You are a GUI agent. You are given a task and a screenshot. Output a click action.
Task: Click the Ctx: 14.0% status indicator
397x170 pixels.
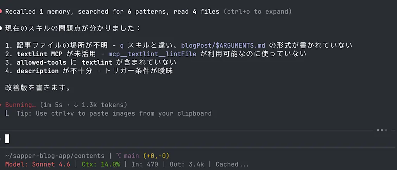[x=101, y=165]
